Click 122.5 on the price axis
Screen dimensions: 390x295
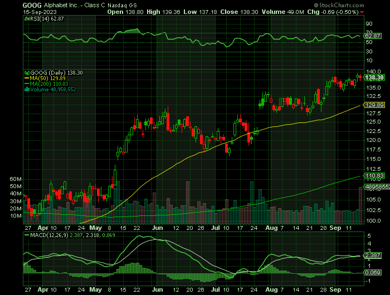(x=373, y=131)
